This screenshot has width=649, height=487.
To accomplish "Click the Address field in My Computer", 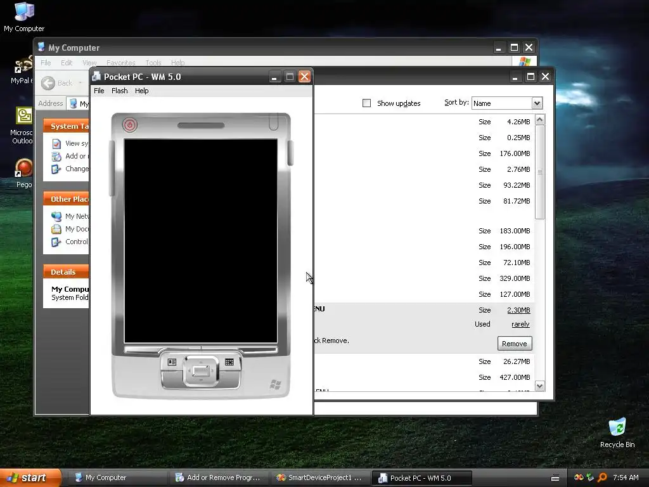I will 79,103.
